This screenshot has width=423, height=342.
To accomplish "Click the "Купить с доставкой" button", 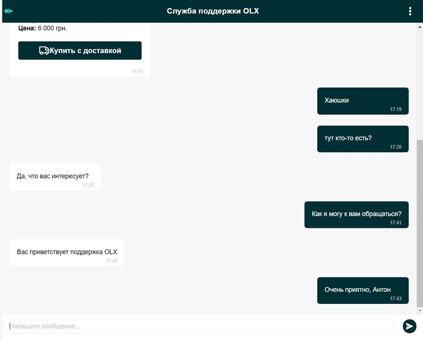I will [x=80, y=51].
